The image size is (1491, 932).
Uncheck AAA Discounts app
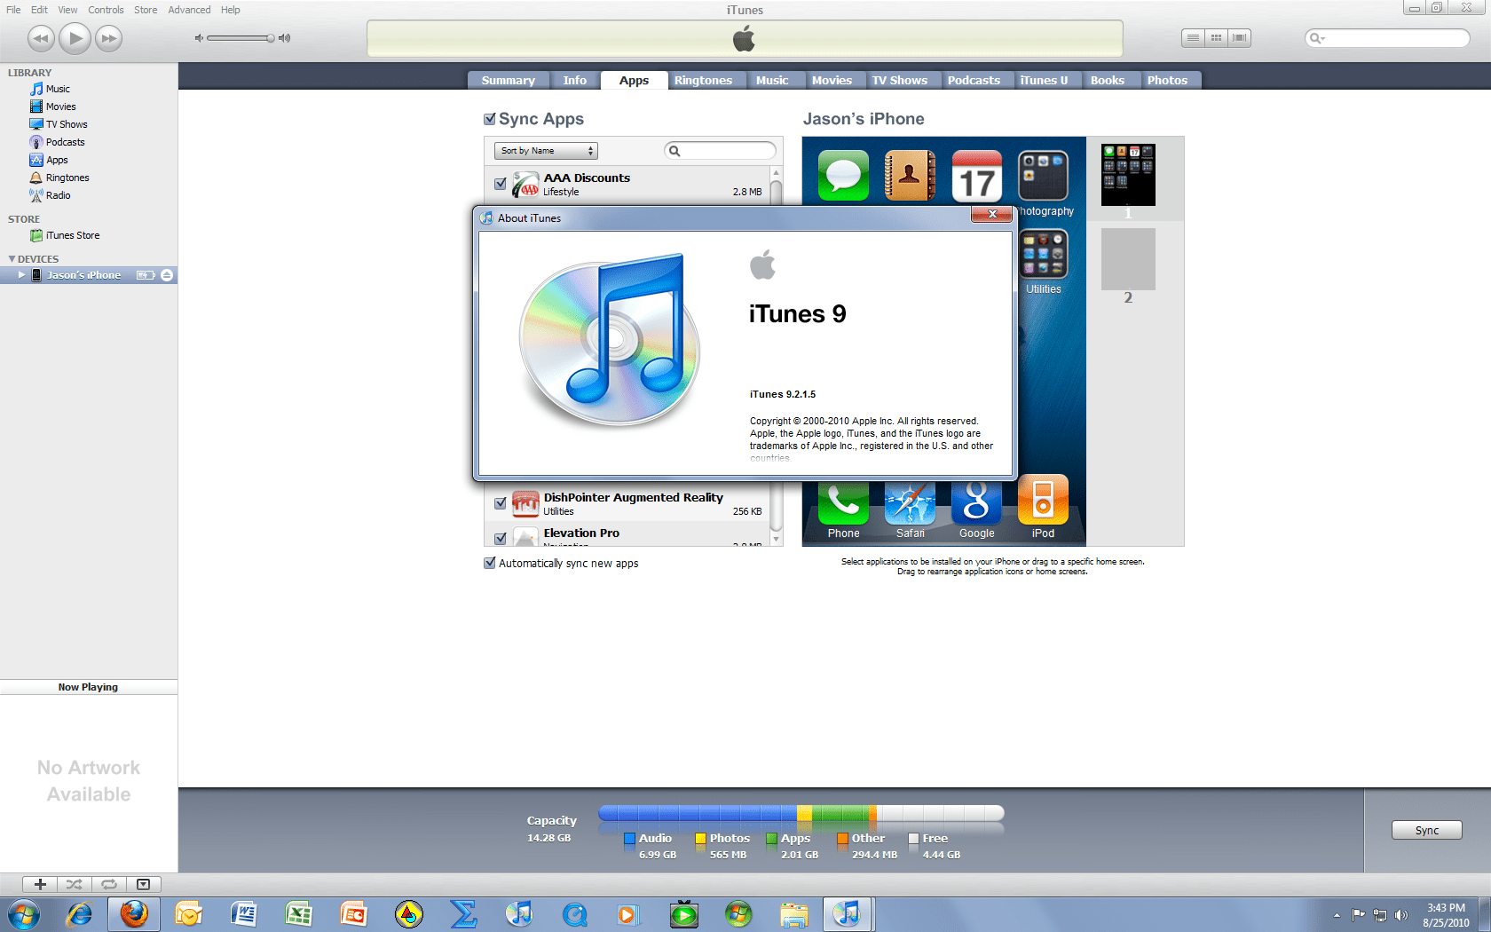pos(501,184)
